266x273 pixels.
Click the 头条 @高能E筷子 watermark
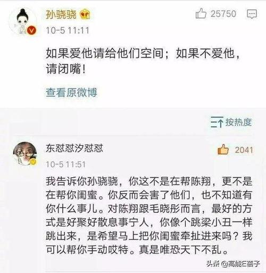click(233, 264)
